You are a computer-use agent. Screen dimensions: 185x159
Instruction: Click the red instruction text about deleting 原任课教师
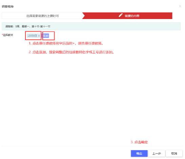point(66,43)
